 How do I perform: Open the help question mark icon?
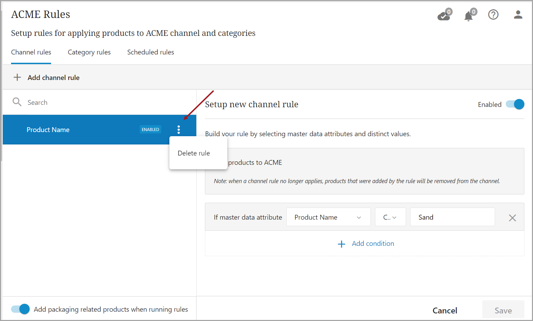(x=493, y=14)
